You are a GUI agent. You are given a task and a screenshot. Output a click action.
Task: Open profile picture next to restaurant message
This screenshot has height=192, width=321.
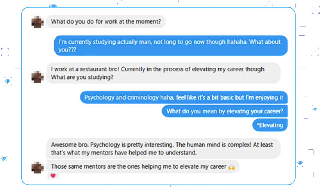tap(38, 77)
